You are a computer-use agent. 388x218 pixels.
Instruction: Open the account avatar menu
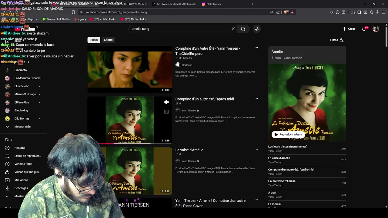[x=376, y=29]
